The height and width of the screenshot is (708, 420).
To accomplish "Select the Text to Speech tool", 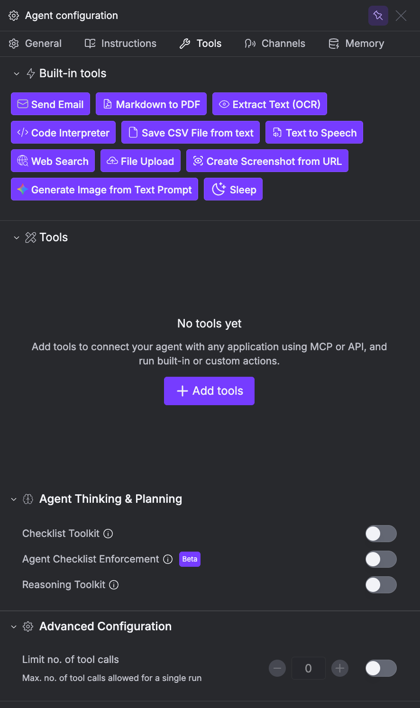I will 314,133.
